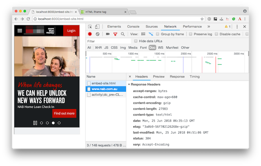
Task: Enable the Group by frame checkbox
Action: click(157, 34)
